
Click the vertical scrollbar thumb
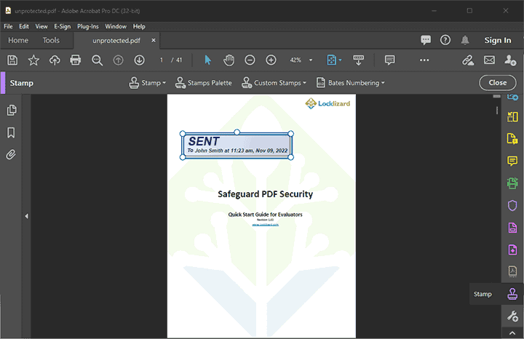(497, 96)
